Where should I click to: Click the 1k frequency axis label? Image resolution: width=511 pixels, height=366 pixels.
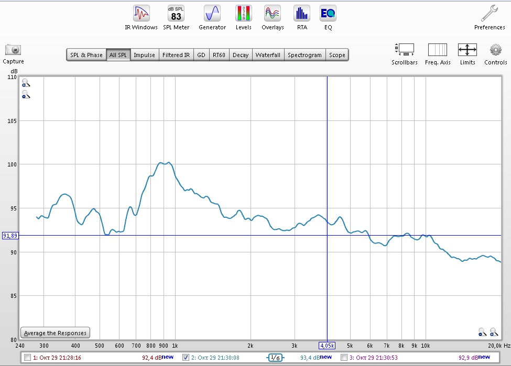coord(175,346)
